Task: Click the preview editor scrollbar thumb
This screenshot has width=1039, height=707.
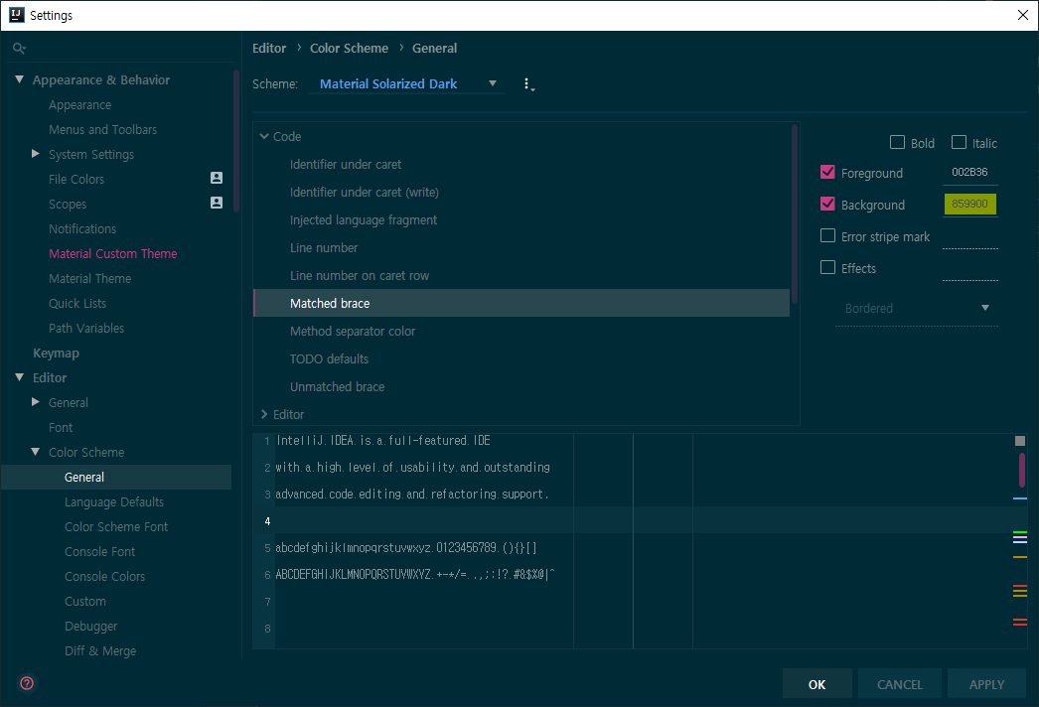Action: point(1022,469)
